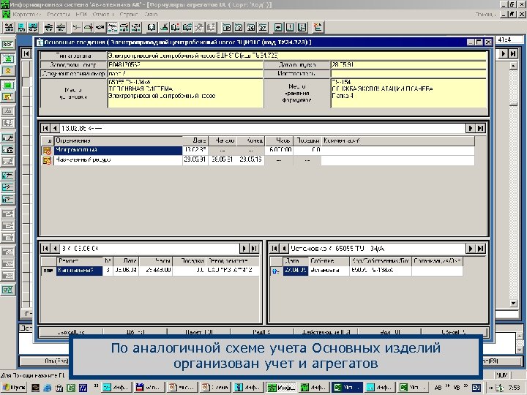Go to the last record in the events panel
Viewport: 527px width, 395px height.
[481, 249]
